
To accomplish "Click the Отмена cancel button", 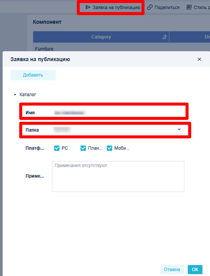I will (x=172, y=270).
